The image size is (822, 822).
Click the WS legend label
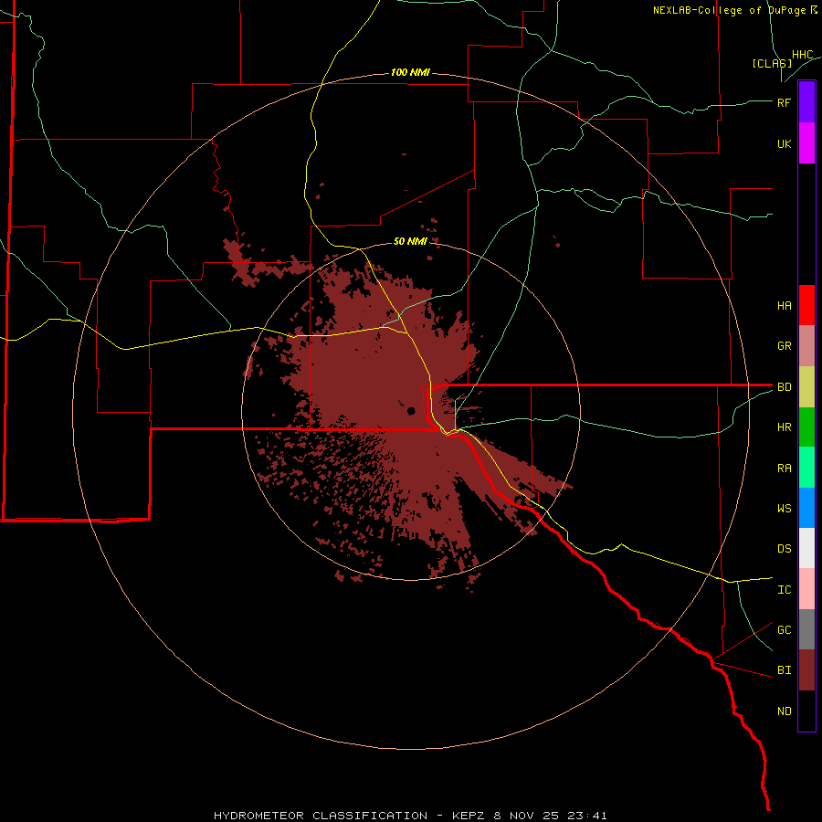click(x=784, y=508)
